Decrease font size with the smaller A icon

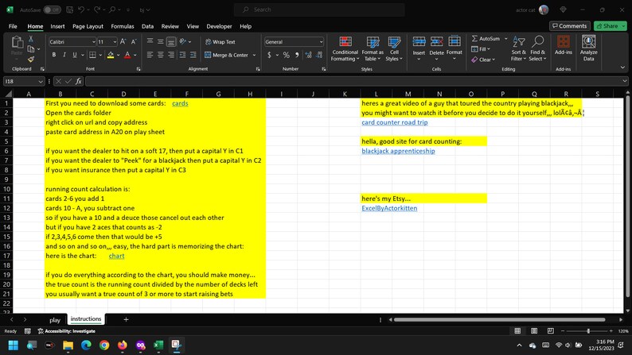click(x=134, y=42)
